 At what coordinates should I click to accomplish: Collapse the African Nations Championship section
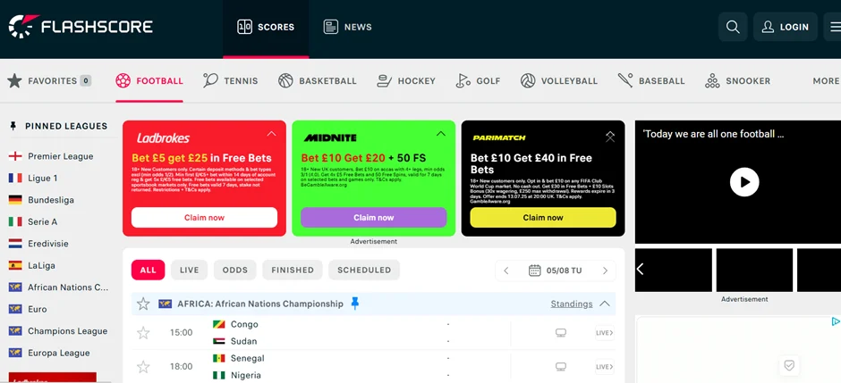point(606,304)
